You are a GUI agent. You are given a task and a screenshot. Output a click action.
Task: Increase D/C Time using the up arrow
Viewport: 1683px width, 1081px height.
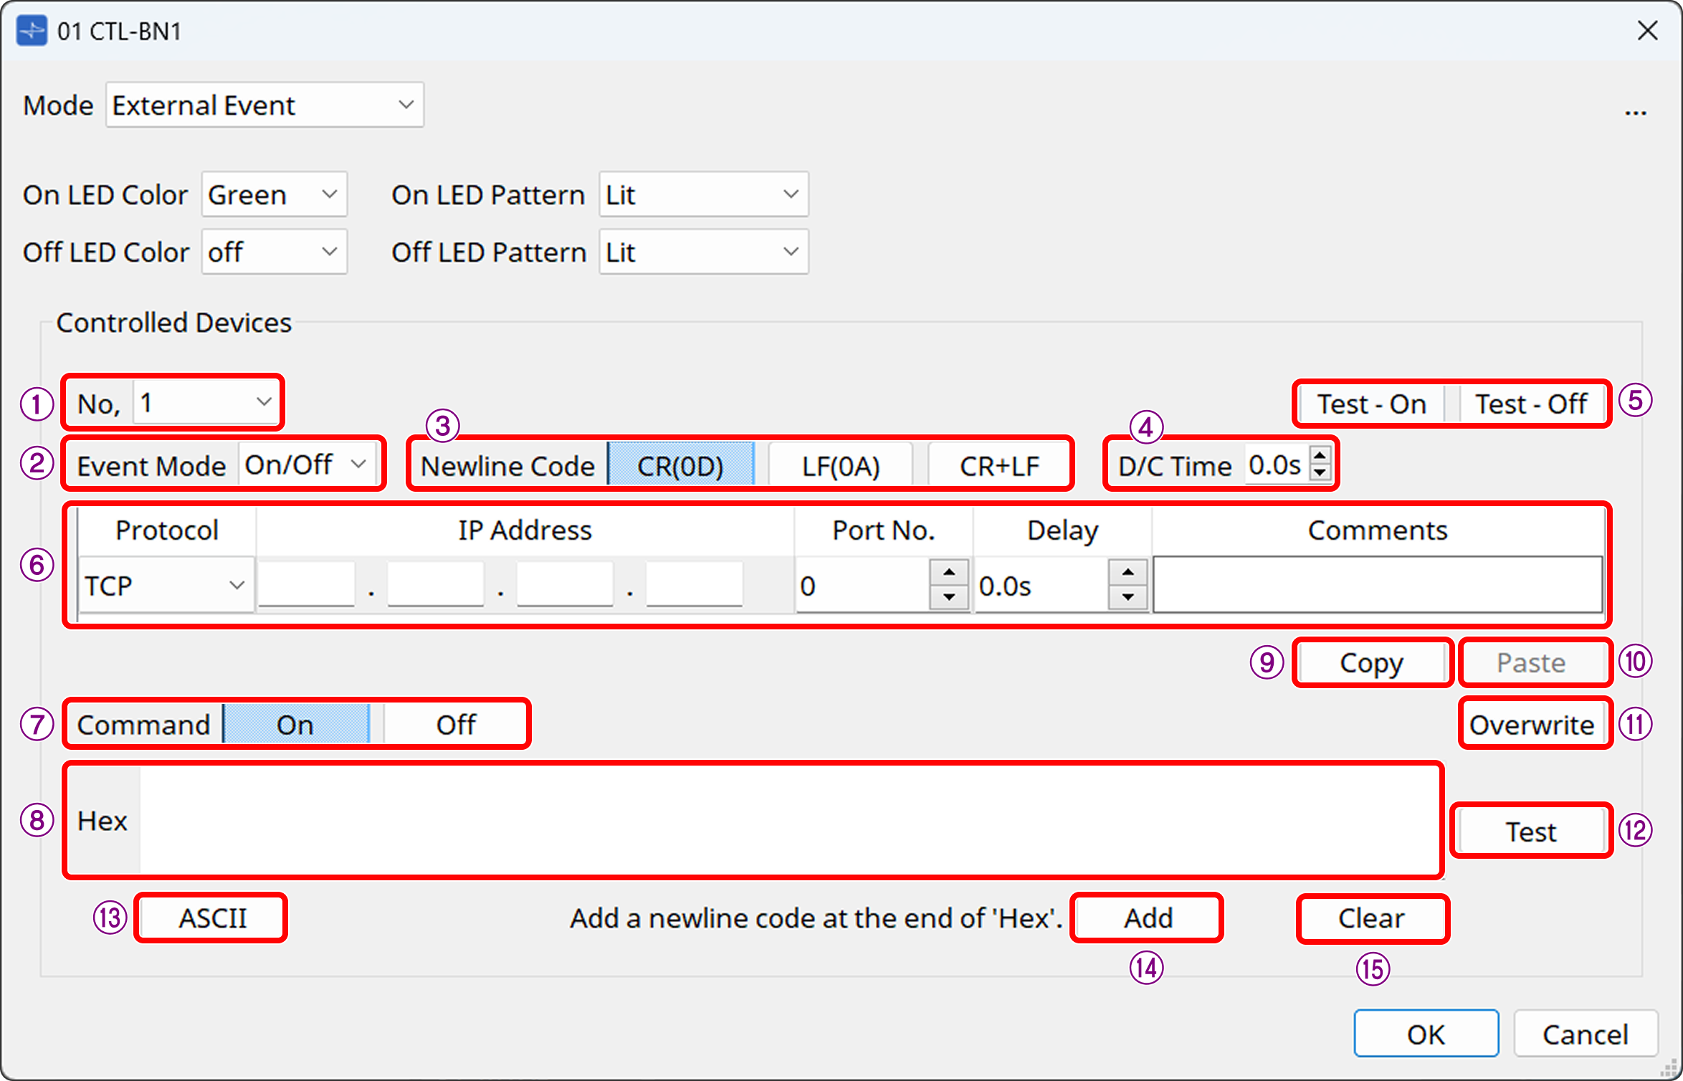(x=1321, y=457)
